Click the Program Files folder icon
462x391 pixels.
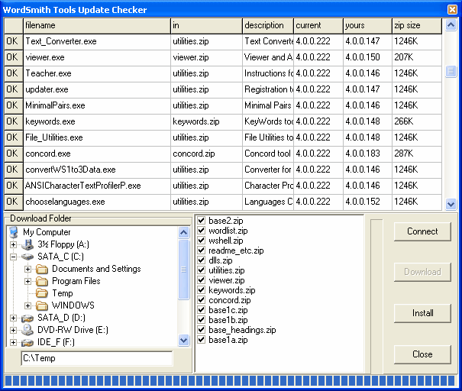click(x=42, y=281)
